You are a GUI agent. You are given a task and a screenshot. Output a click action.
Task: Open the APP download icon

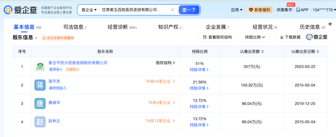pyautogui.click(x=298, y=10)
